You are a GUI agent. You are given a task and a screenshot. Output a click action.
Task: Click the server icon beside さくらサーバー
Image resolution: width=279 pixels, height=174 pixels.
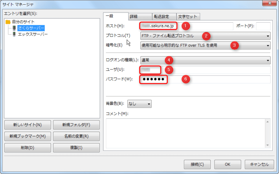click(x=14, y=28)
